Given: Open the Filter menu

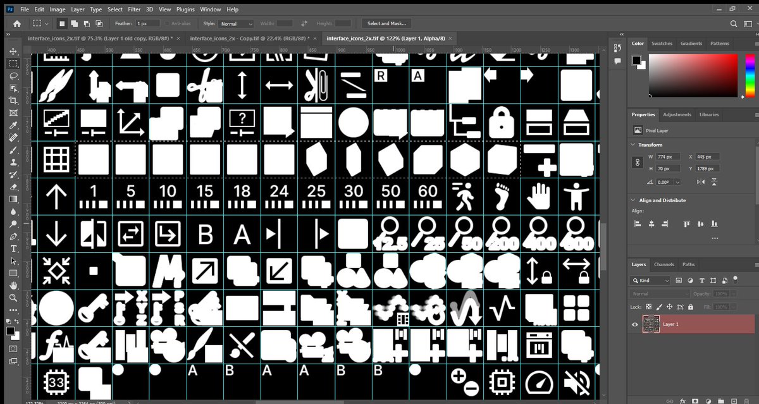Looking at the screenshot, I should coord(134,9).
